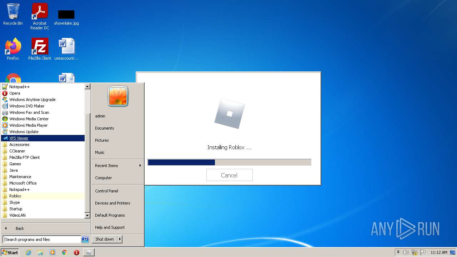457x257 pixels.
Task: Open FileZilla Client desktop icon
Action: (40, 49)
